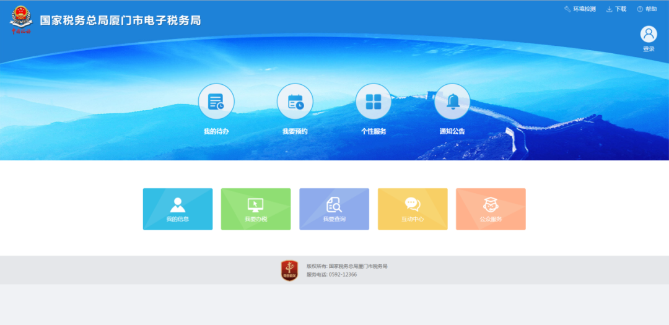Open the 我的待办 circular to-do icon
669x325 pixels.
pyautogui.click(x=216, y=102)
